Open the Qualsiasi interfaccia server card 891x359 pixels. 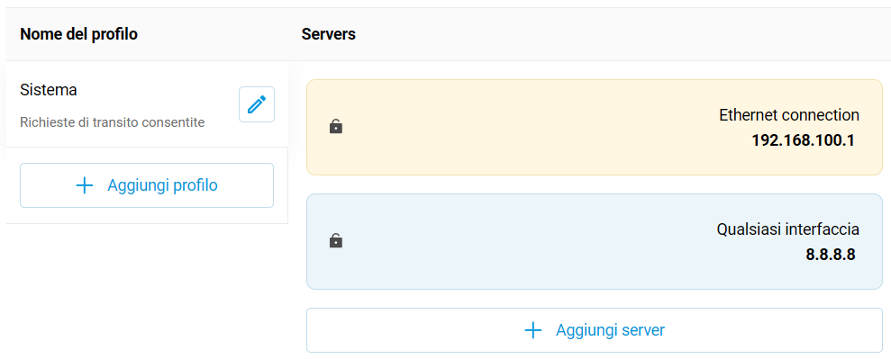[x=595, y=242]
